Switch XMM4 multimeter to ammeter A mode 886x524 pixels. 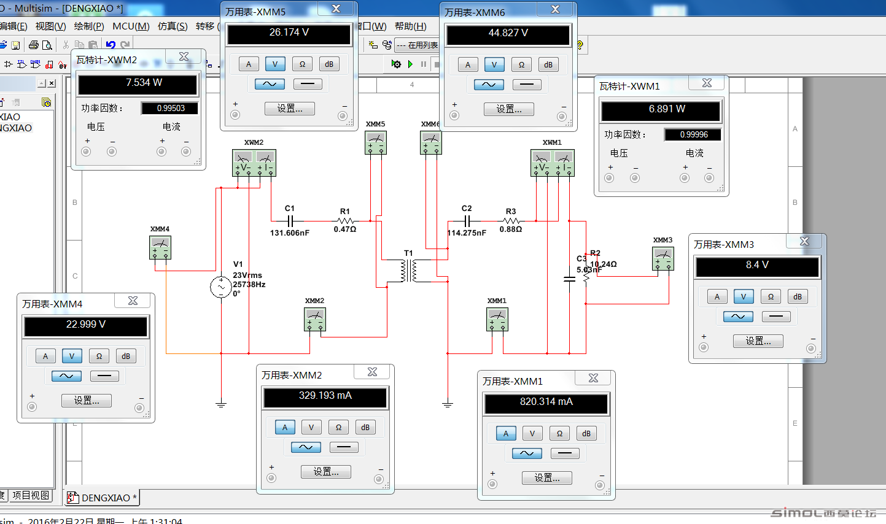click(45, 356)
